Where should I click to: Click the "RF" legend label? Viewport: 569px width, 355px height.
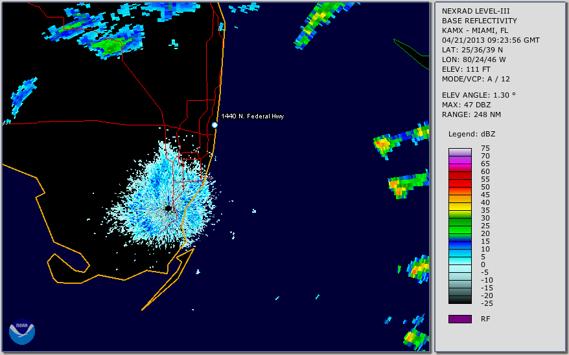[x=485, y=319]
